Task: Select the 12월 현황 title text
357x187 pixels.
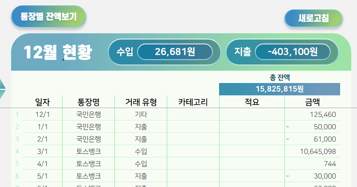Action: tap(58, 52)
